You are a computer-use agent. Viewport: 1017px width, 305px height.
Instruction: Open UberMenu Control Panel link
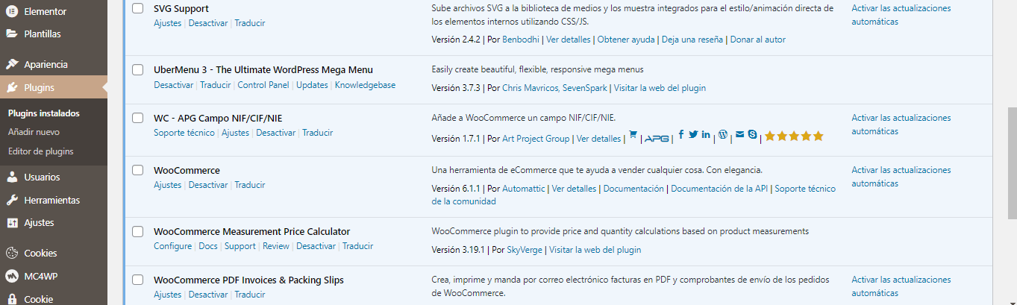263,85
